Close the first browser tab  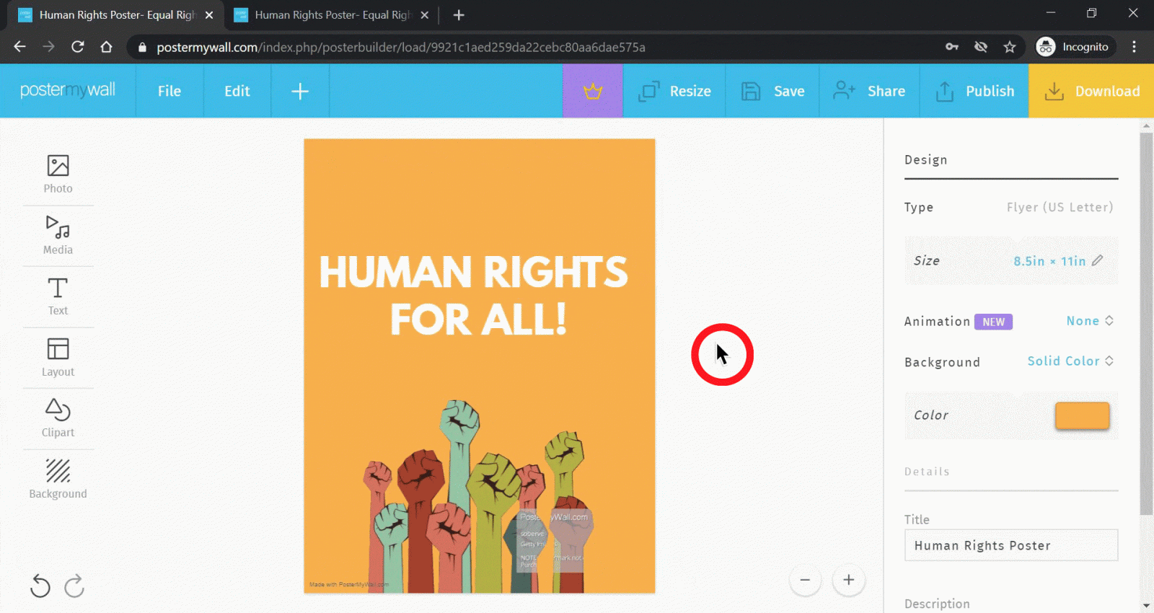click(209, 14)
